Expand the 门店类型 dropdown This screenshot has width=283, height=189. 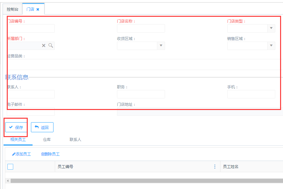click(271, 28)
